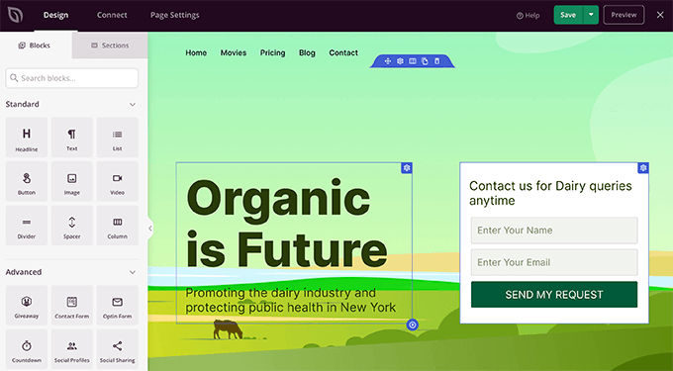Add the Image block

pos(72,182)
